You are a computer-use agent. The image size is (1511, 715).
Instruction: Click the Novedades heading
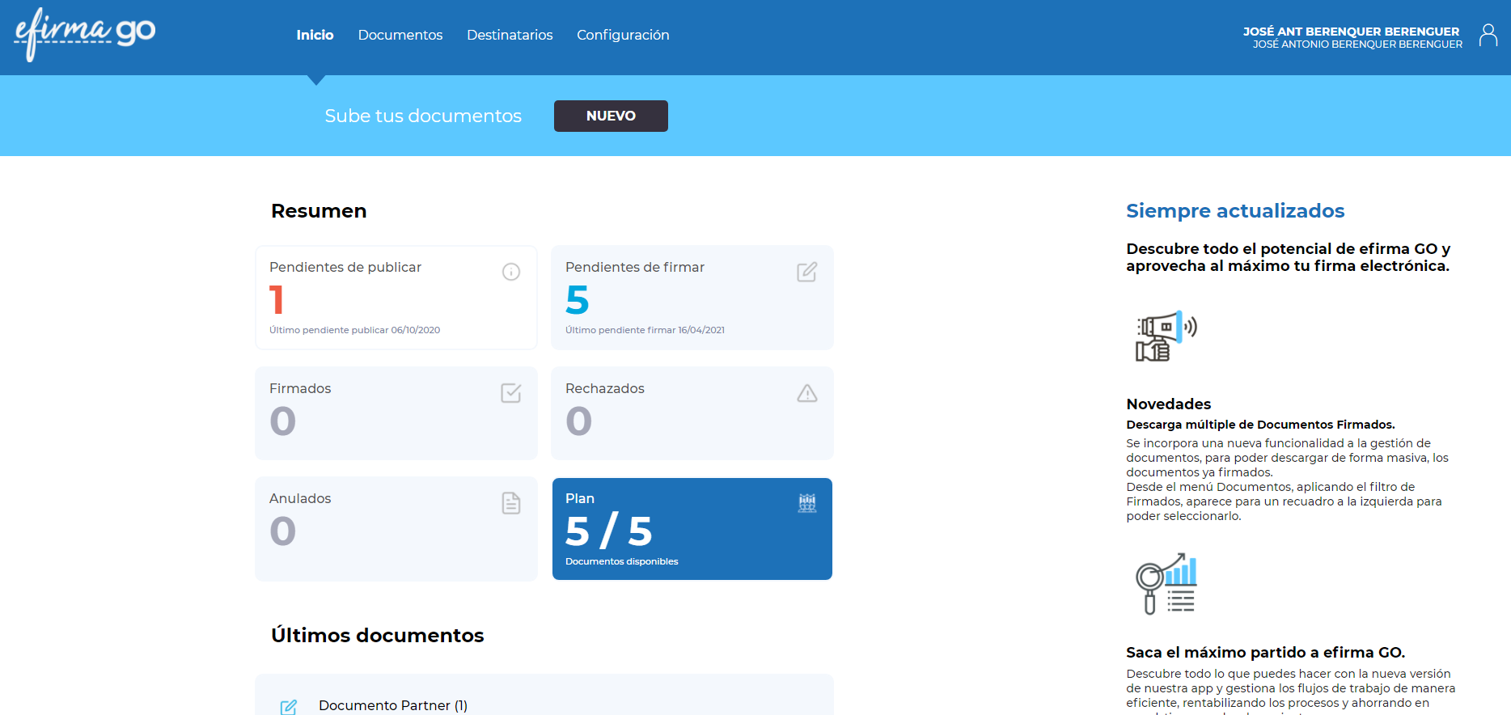pos(1168,404)
